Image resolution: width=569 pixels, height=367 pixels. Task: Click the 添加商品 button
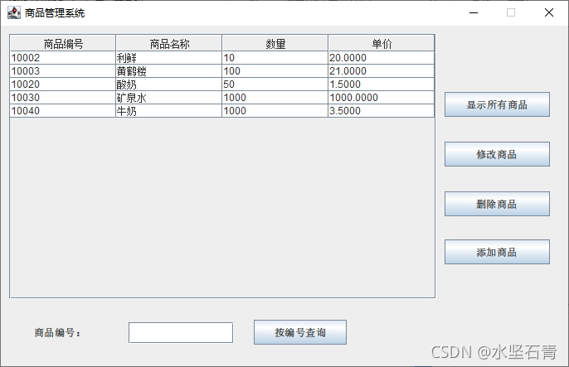pyautogui.click(x=497, y=252)
